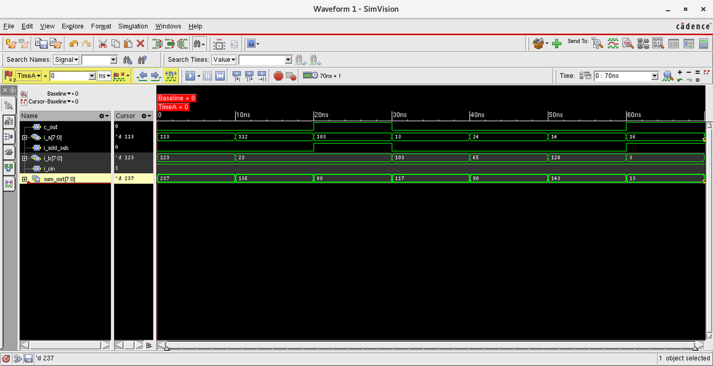This screenshot has height=366, width=713.
Task: Open the Explore menu
Action: pos(72,26)
